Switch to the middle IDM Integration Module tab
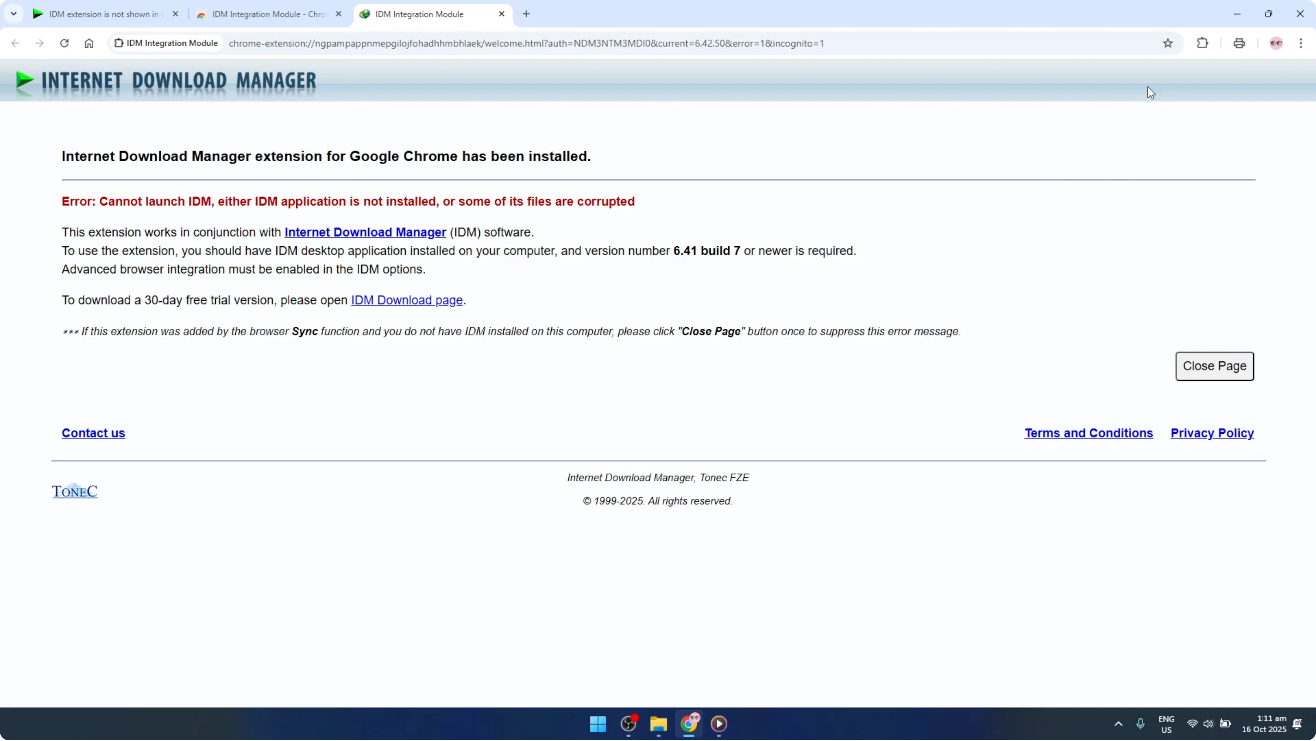1316x741 pixels. (x=266, y=14)
